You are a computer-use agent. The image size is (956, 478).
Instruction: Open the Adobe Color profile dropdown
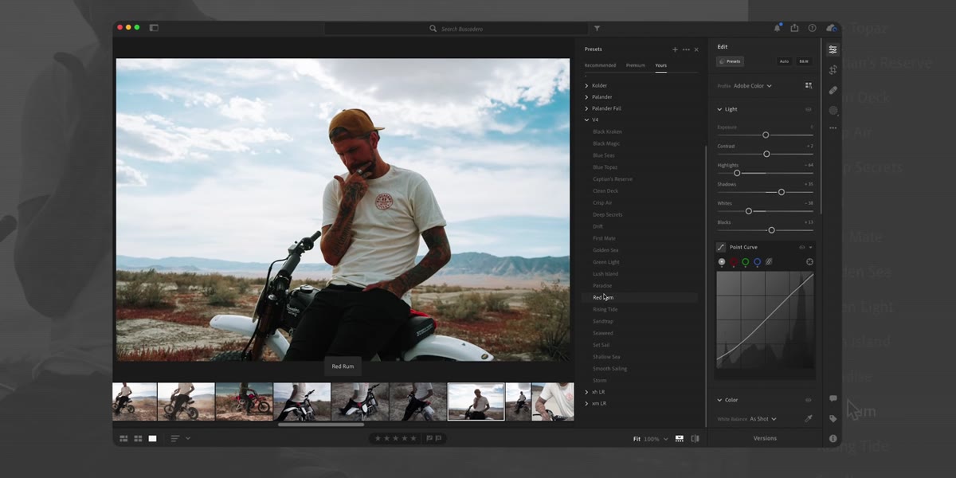click(753, 85)
